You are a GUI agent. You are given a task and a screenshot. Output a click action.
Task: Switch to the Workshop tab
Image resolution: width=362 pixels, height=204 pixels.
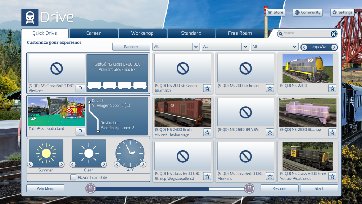coord(142,33)
